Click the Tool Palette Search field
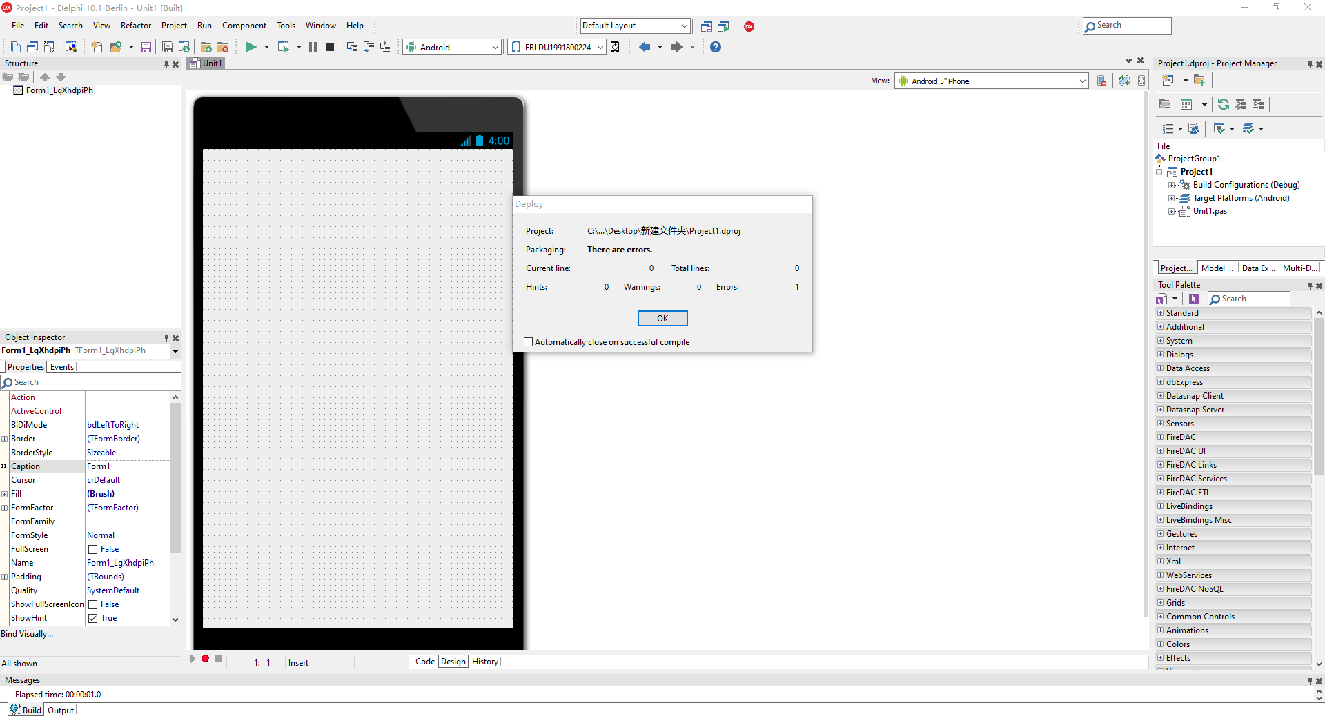 point(1249,299)
